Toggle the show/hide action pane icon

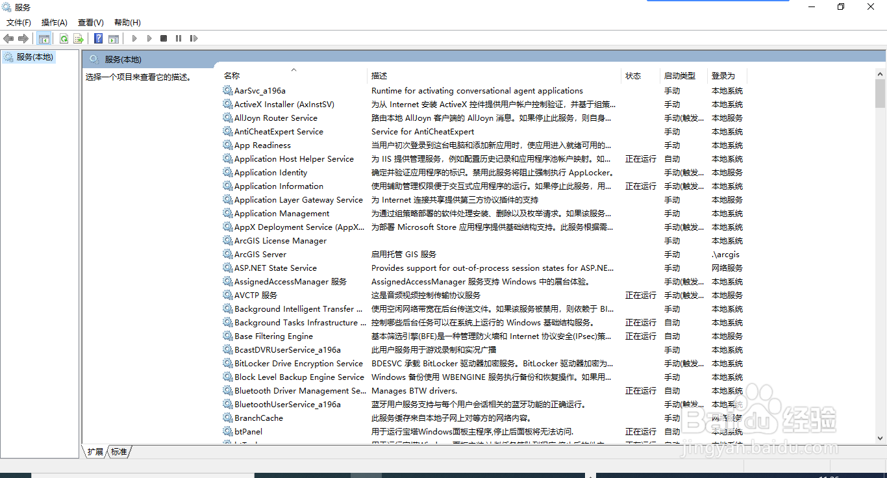pyautogui.click(x=114, y=38)
